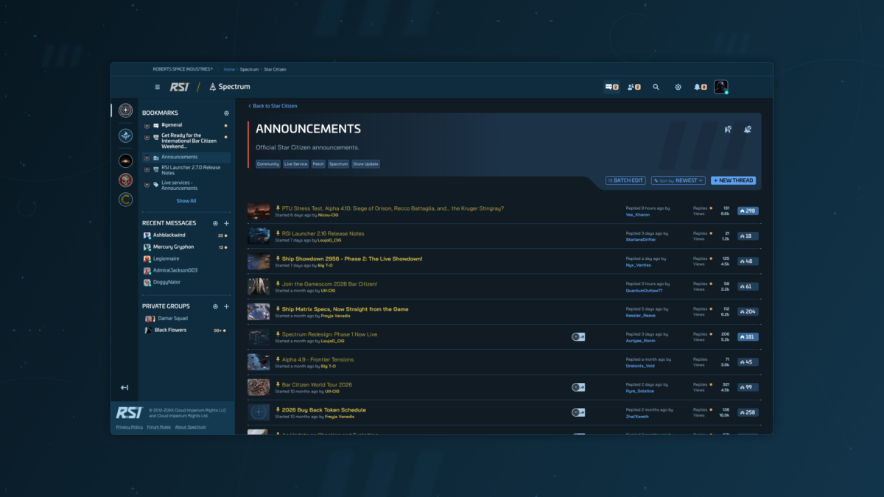Viewport: 884px width, 497px height.
Task: Filter by the Community tag
Action: 268,164
